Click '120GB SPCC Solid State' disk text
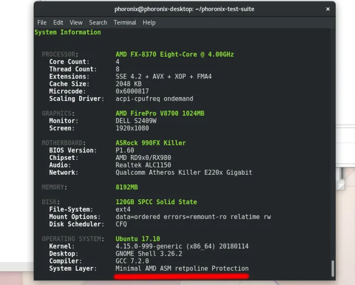The image size is (355, 285). click(156, 202)
